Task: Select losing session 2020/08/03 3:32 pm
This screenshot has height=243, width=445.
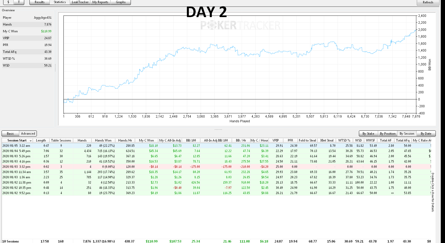Action: click(x=216, y=166)
